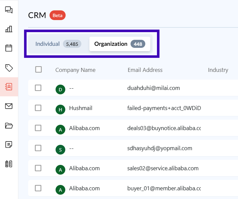Click the sales02@service.alibaba.com email address
The width and height of the screenshot is (238, 199).
163,169
